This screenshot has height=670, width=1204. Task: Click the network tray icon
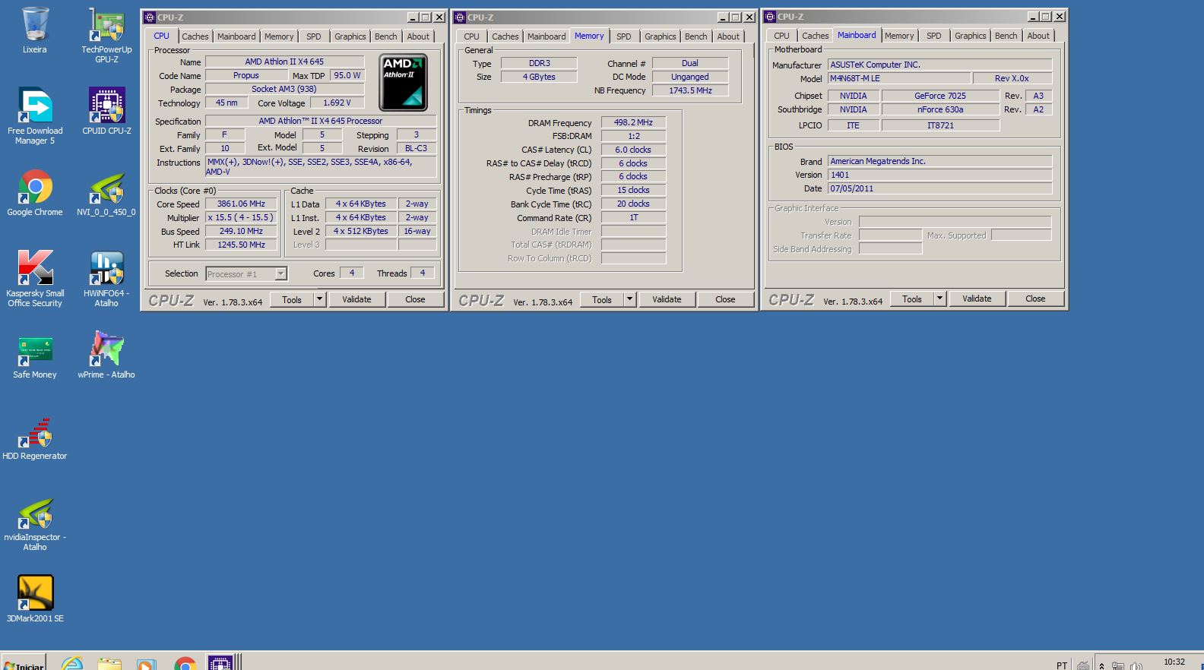coord(1118,665)
